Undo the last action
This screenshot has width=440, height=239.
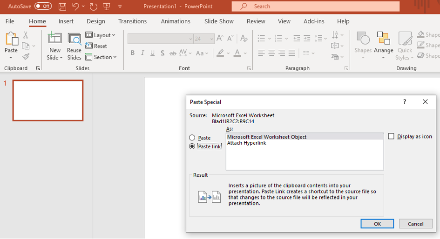click(x=75, y=7)
